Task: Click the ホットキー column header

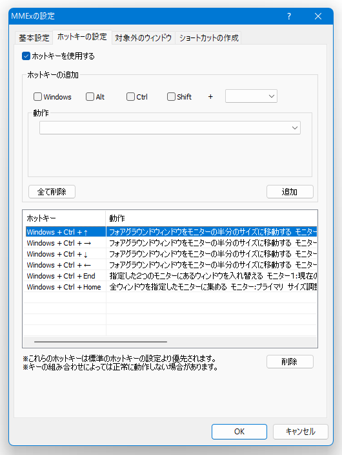Action: click(64, 218)
